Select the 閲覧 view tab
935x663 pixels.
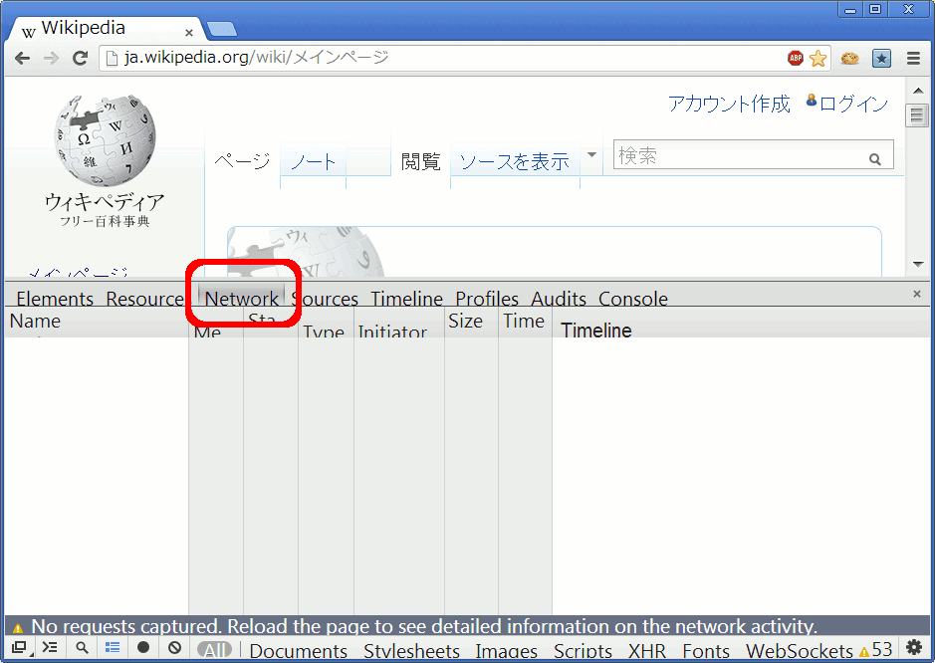click(x=420, y=161)
